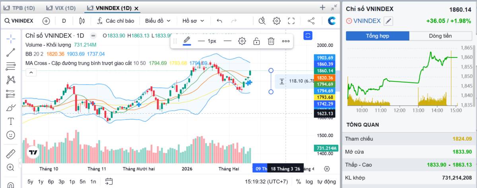Open drawing settings gear in floating toolbar
Viewport: 477px width, 188px height.
(242, 41)
